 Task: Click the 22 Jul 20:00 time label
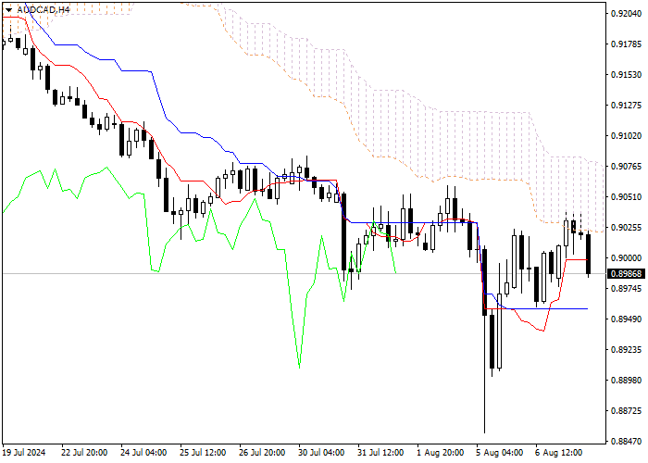[84, 453]
